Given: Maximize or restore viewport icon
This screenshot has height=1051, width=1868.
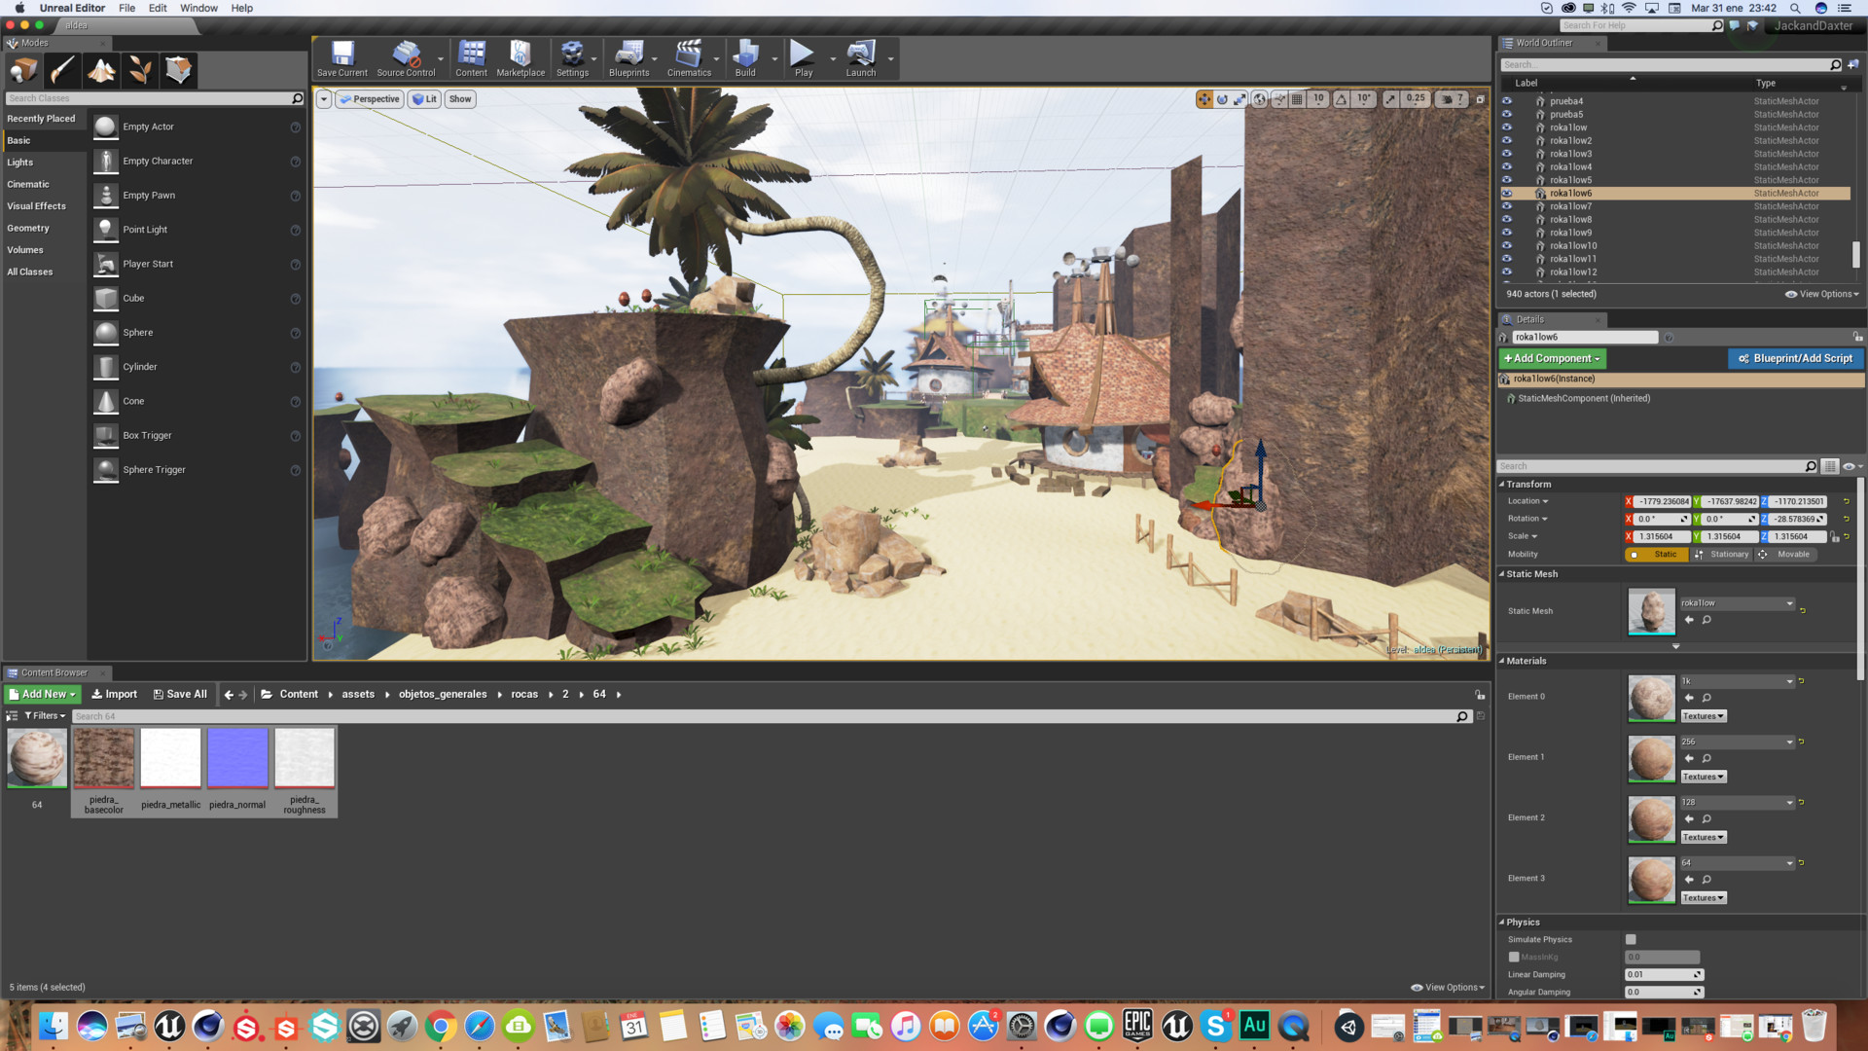Looking at the screenshot, I should point(1481,99).
